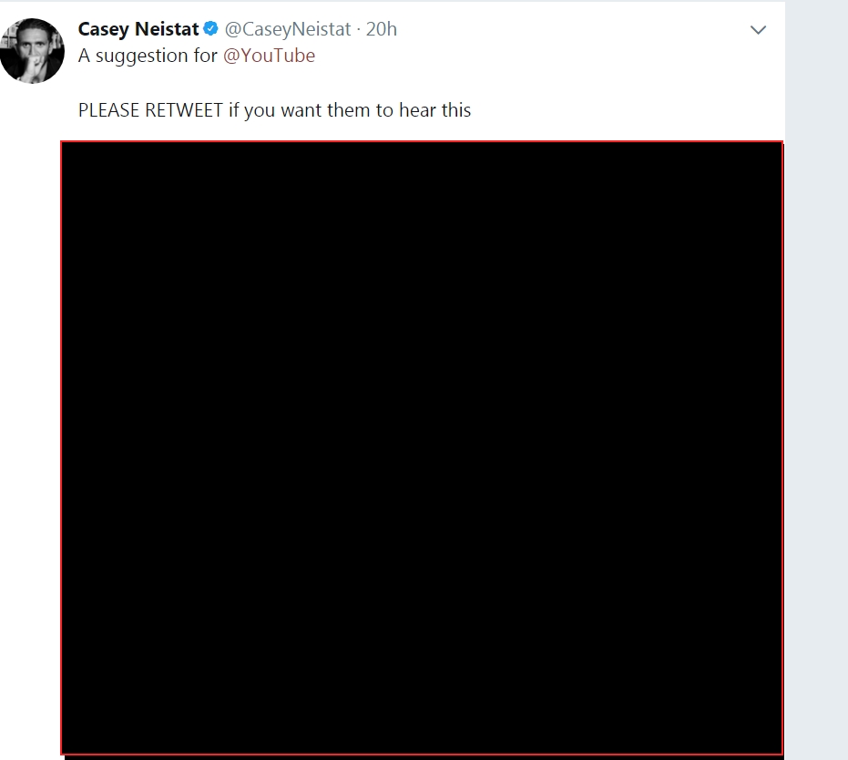Click the red top border of media
848x760 pixels.
click(x=422, y=142)
